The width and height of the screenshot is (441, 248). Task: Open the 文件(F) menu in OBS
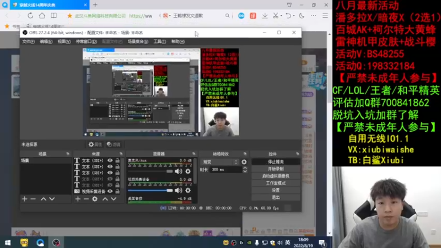29,42
